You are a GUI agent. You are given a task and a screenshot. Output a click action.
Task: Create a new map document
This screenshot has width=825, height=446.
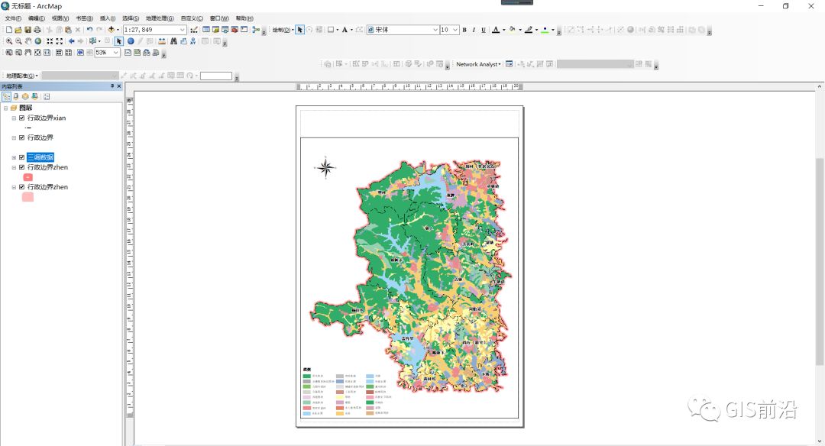pyautogui.click(x=9, y=30)
